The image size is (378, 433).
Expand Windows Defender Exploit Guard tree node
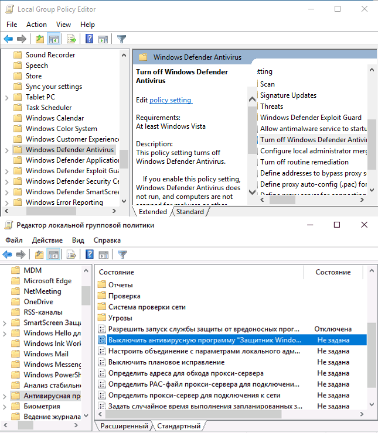(x=7, y=171)
